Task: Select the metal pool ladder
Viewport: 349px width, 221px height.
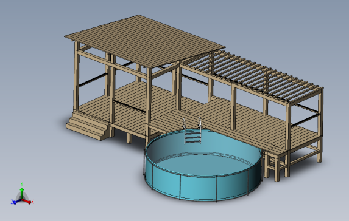Action: [192, 131]
